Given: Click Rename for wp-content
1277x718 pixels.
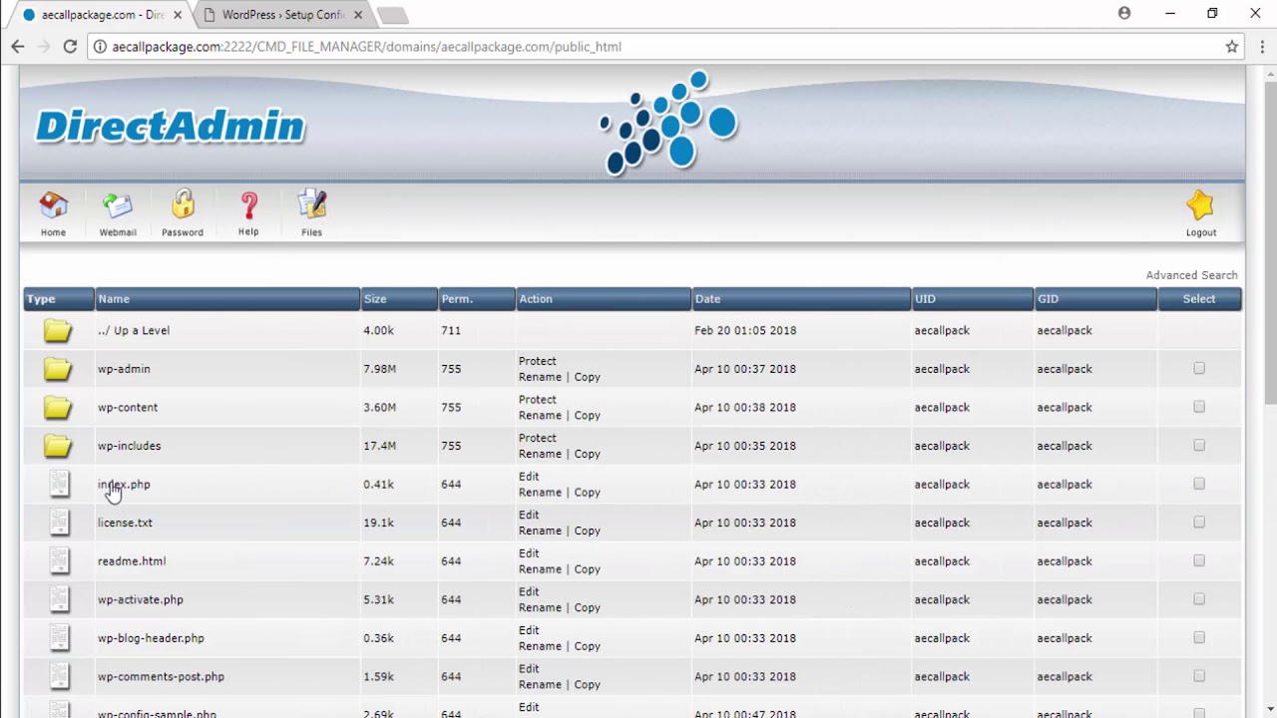Looking at the screenshot, I should [540, 416].
